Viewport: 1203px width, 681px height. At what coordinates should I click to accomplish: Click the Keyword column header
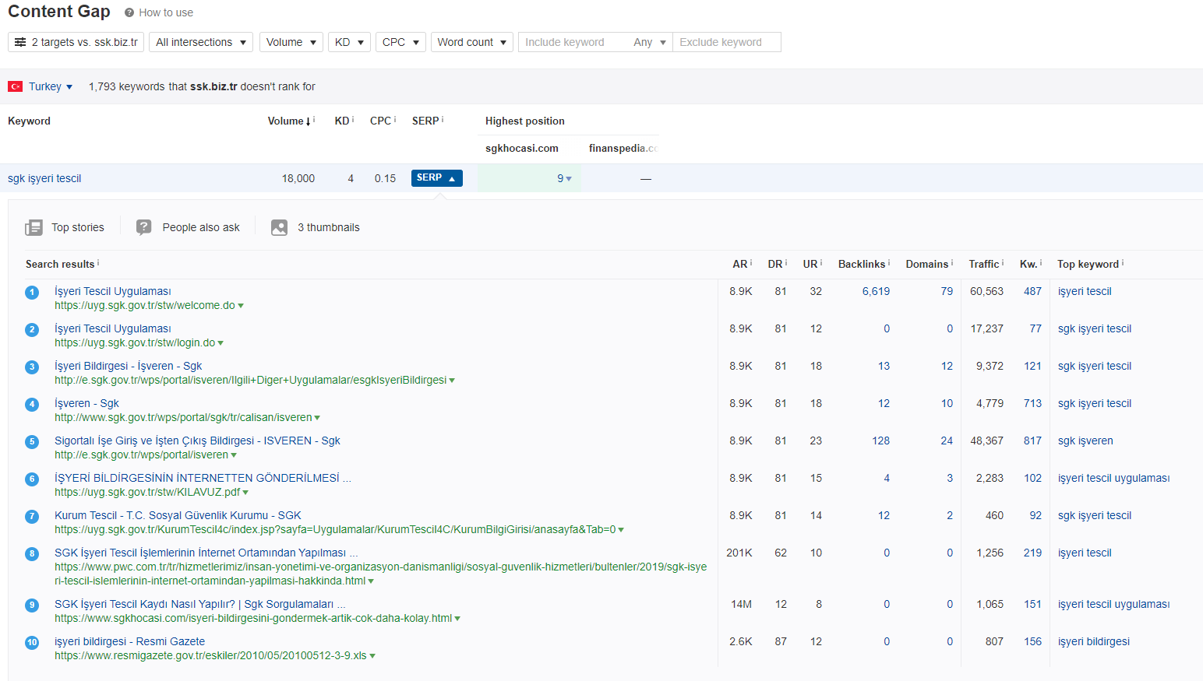coord(29,121)
